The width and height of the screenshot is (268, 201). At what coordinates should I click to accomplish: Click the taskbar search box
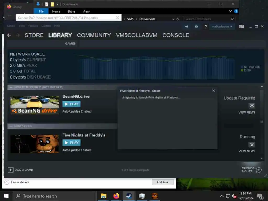(55, 196)
